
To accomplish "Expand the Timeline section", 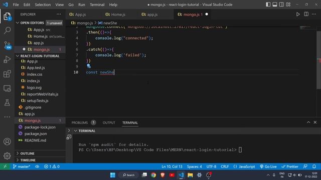I will pos(40,160).
